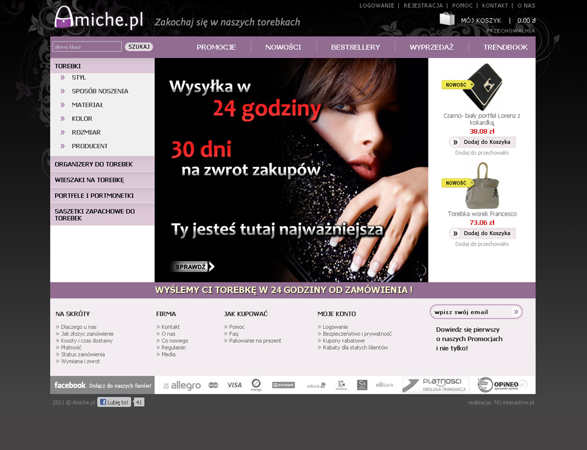The image size is (587, 450).
Task: Go to the WYPRZEDAŻ menu section
Action: 431,47
